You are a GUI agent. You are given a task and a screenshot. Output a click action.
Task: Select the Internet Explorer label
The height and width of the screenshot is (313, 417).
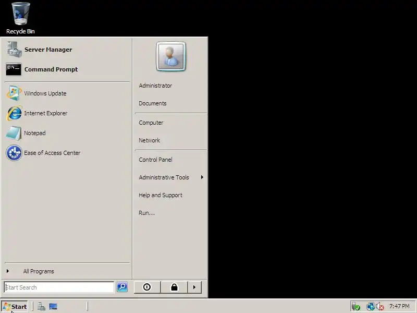click(x=45, y=113)
